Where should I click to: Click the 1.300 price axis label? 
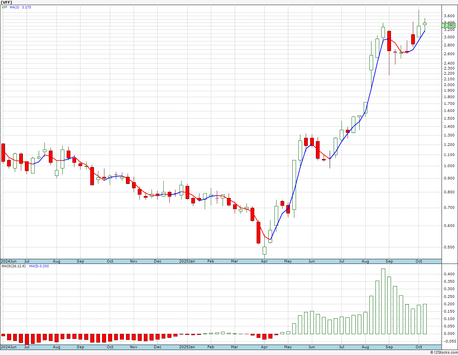click(x=449, y=135)
